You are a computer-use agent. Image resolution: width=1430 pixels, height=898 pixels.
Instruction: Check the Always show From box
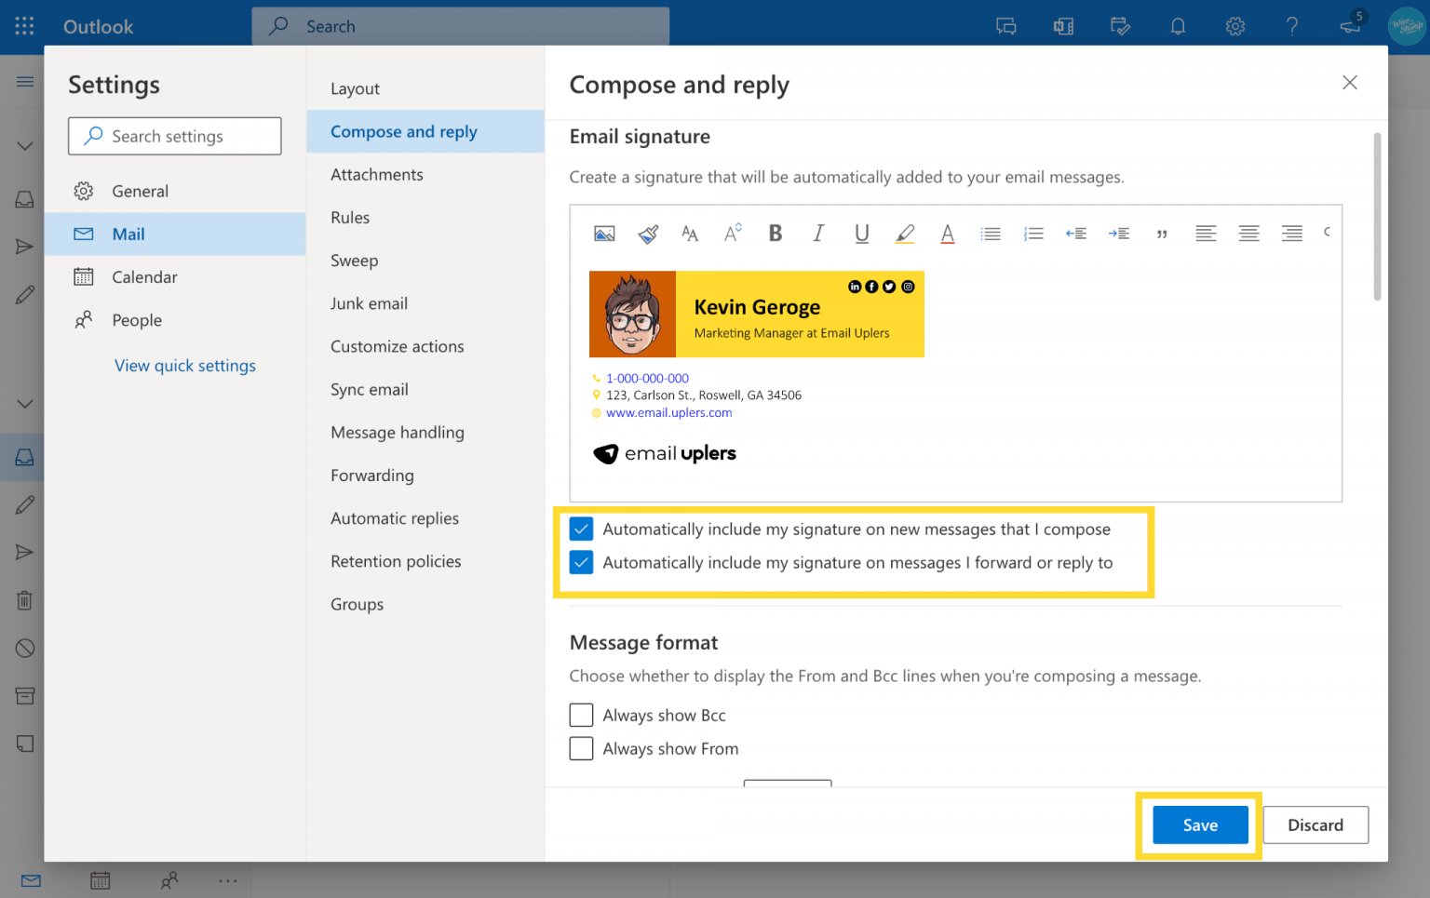pyautogui.click(x=582, y=749)
